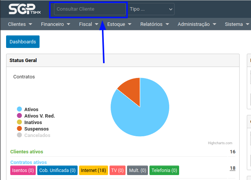
Task: Open the Relatórios menu
Action: pos(154,24)
